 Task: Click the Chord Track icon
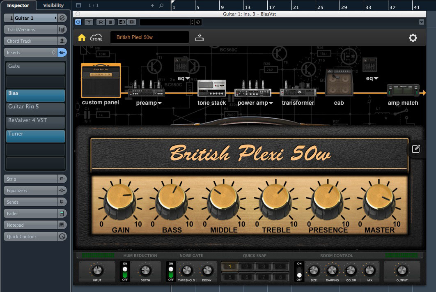coord(62,41)
